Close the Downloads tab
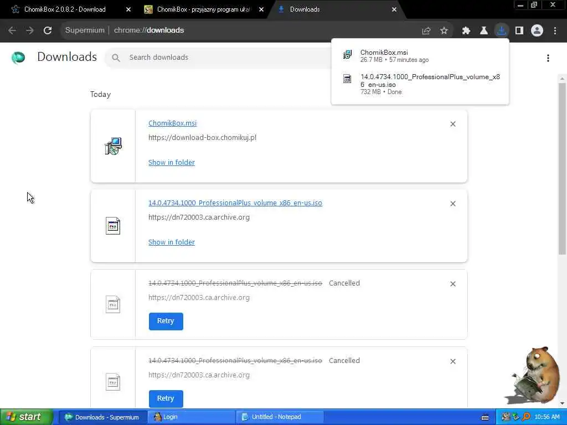The image size is (567, 425). pos(394,9)
